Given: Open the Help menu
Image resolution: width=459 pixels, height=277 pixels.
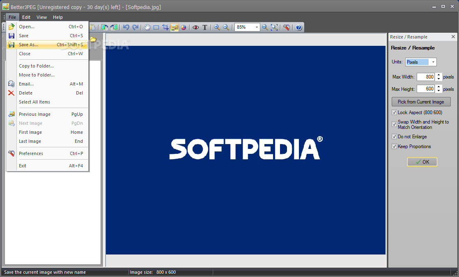Looking at the screenshot, I should tap(57, 17).
